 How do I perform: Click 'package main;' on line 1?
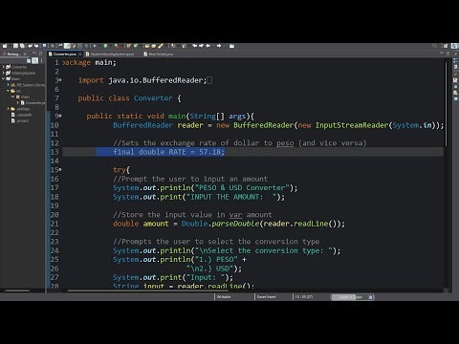pyautogui.click(x=89, y=62)
